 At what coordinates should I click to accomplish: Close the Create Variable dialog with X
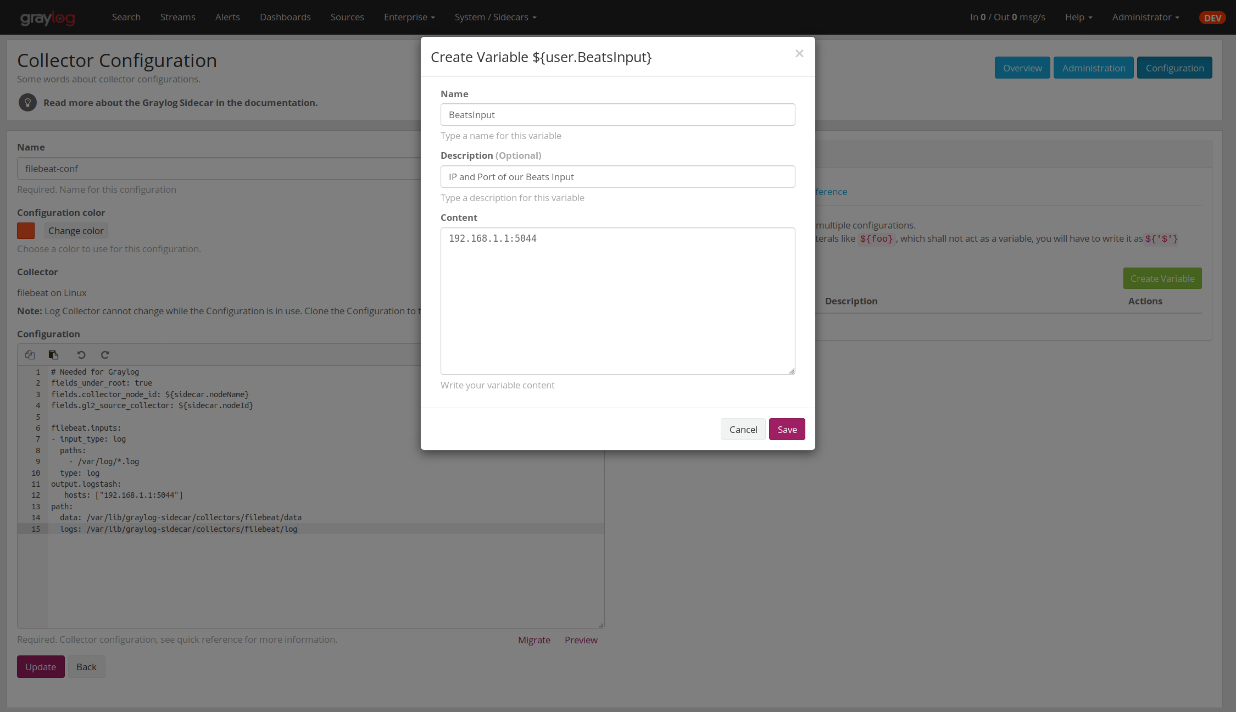799,53
